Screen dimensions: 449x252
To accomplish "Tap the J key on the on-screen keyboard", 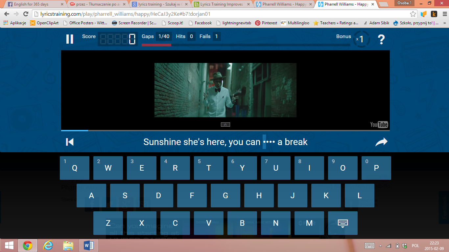I will pyautogui.click(x=293, y=196).
